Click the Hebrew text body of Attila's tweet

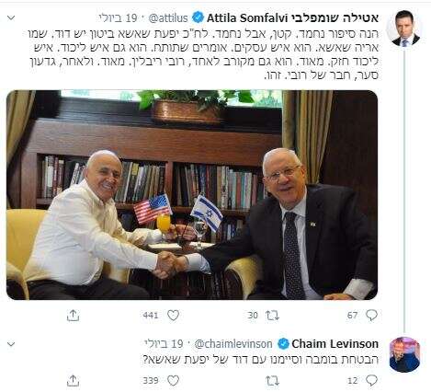pyautogui.click(x=204, y=54)
